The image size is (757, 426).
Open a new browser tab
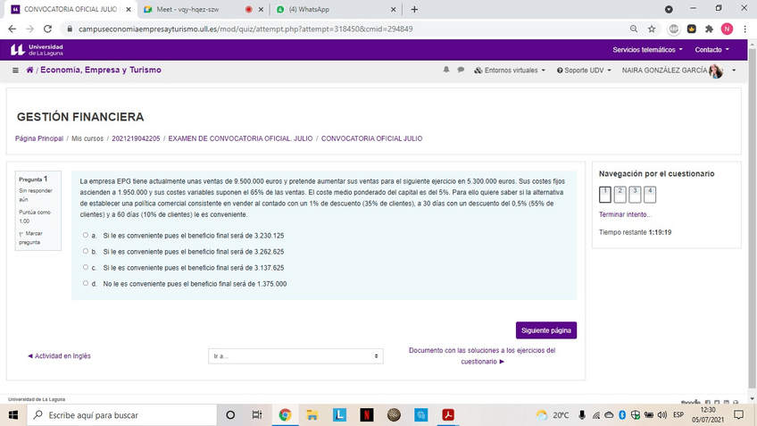tap(414, 9)
